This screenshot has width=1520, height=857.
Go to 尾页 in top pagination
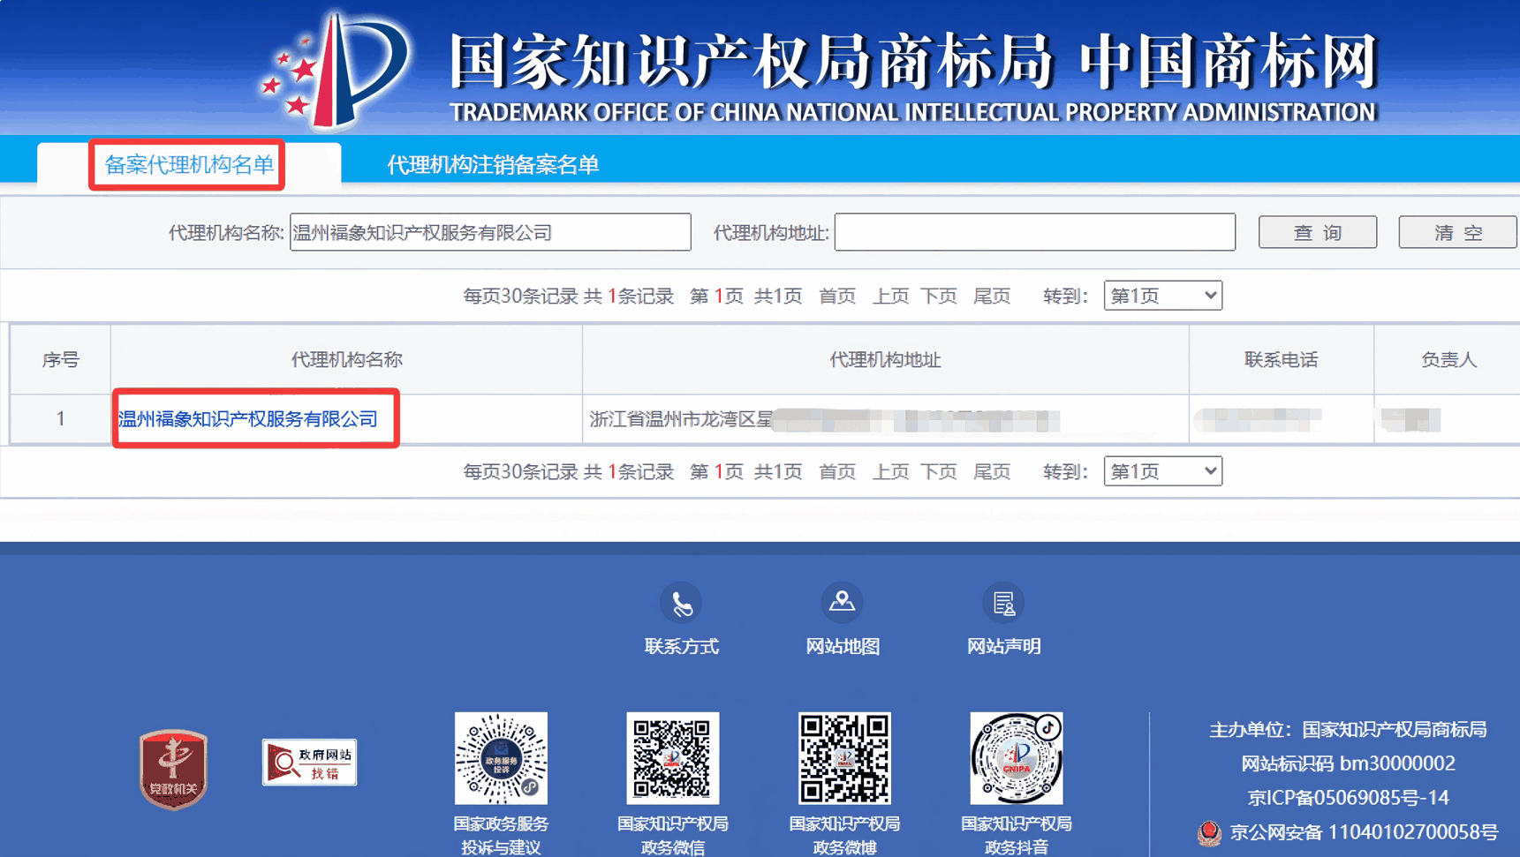click(992, 296)
